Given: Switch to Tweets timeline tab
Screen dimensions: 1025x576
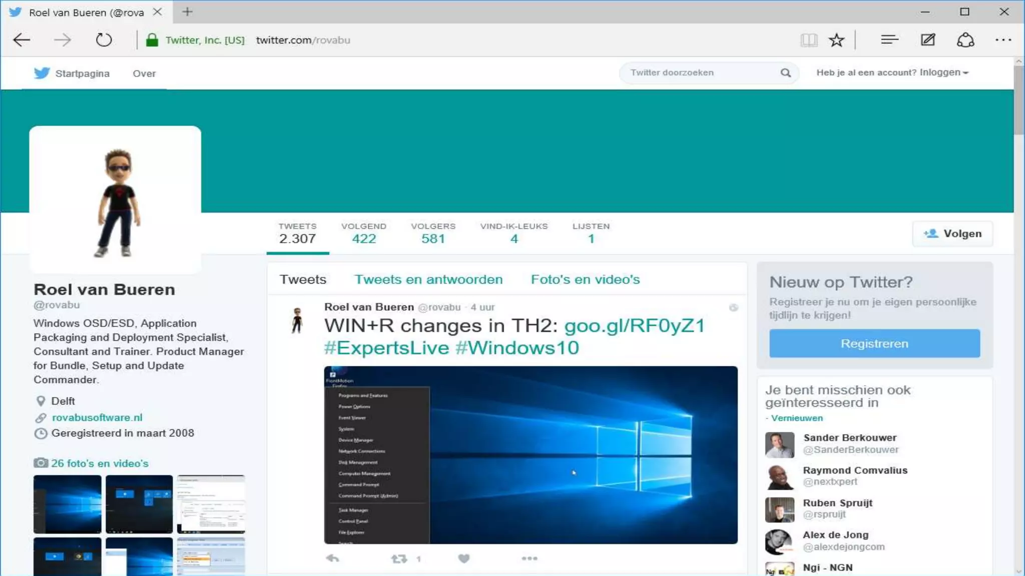Looking at the screenshot, I should [x=303, y=279].
